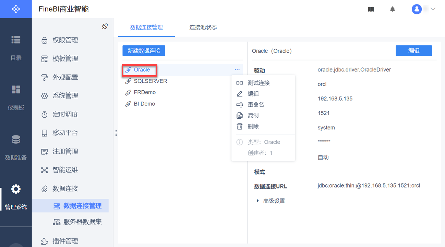This screenshot has height=247, width=445.
Task: Click the 创建者：1 info line
Action: click(260, 153)
